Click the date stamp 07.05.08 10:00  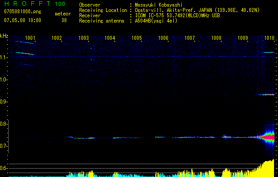tap(23, 20)
